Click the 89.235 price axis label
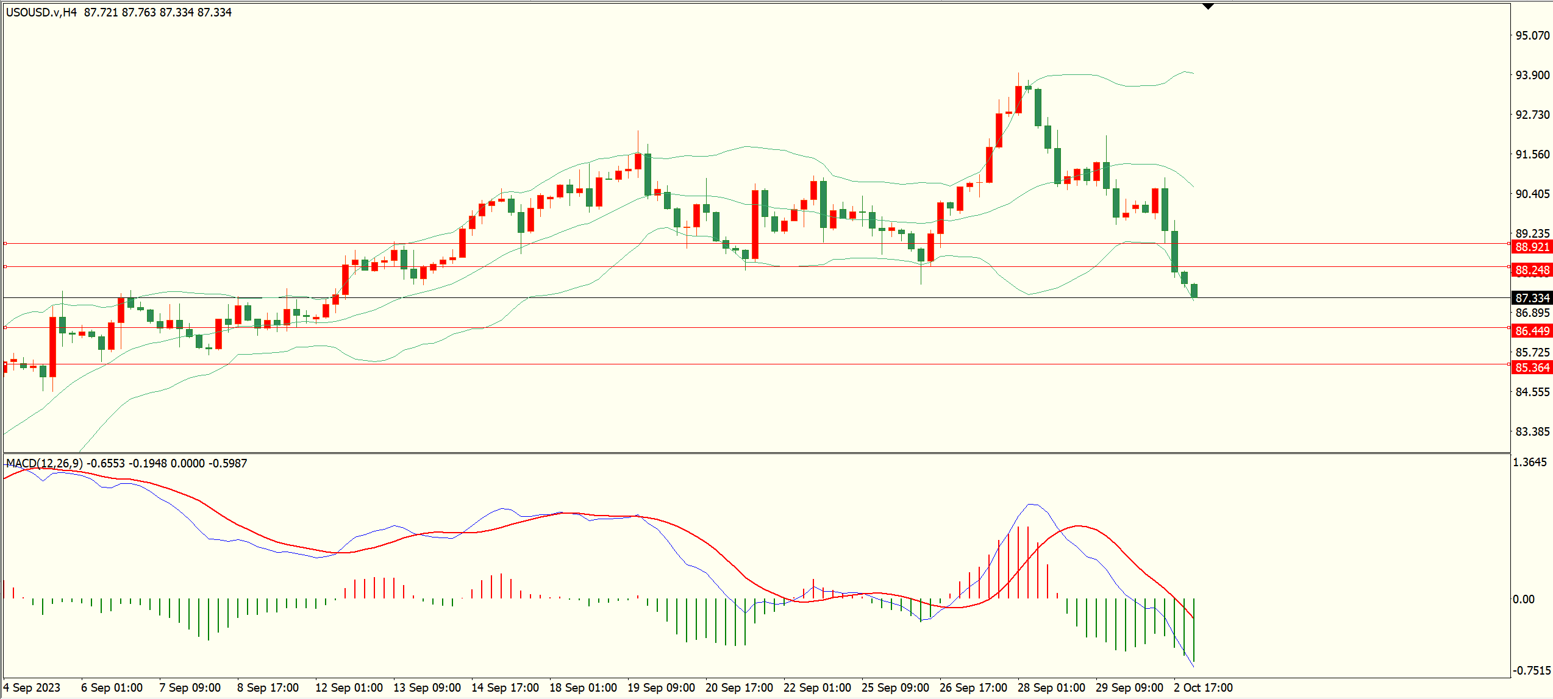 tap(1532, 233)
